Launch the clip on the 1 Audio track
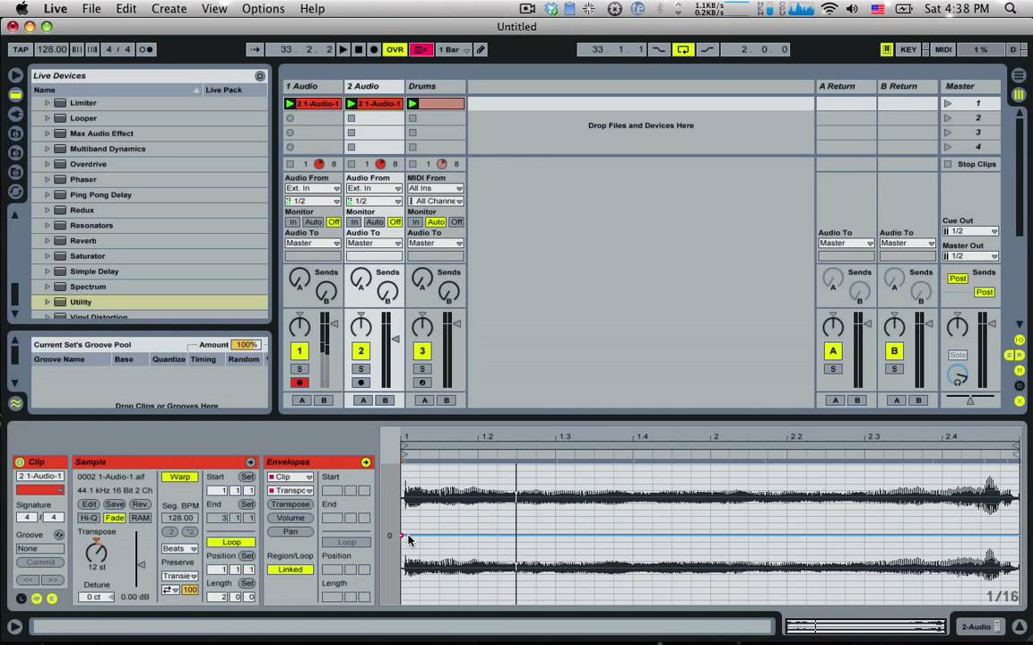1033x645 pixels. click(290, 104)
